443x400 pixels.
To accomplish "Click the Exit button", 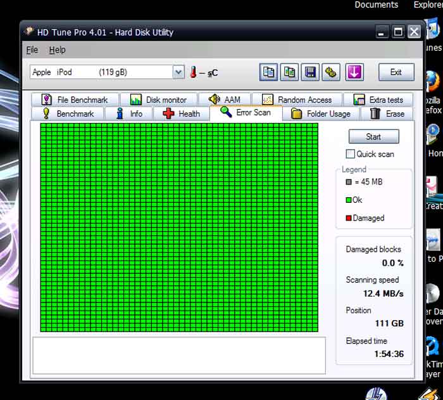I will tap(396, 72).
